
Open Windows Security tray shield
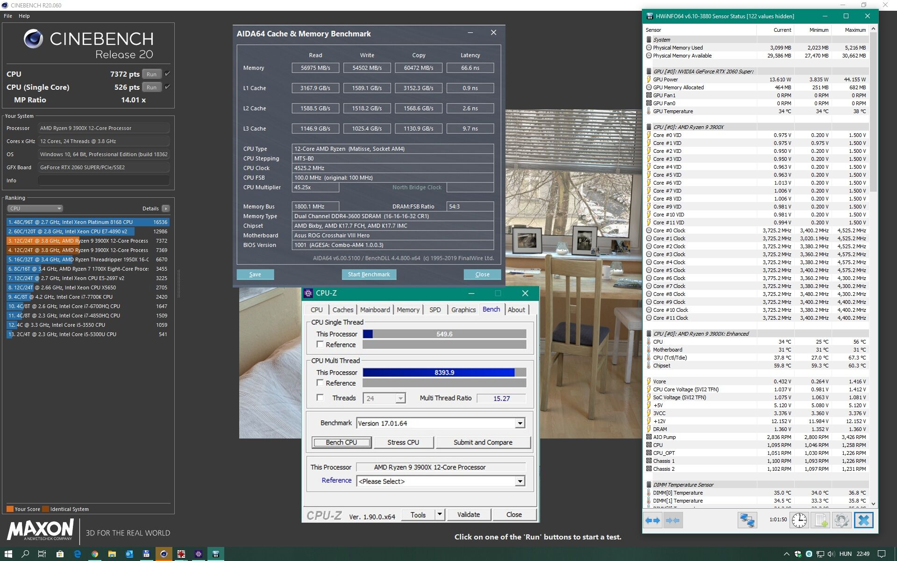pyautogui.click(x=797, y=554)
